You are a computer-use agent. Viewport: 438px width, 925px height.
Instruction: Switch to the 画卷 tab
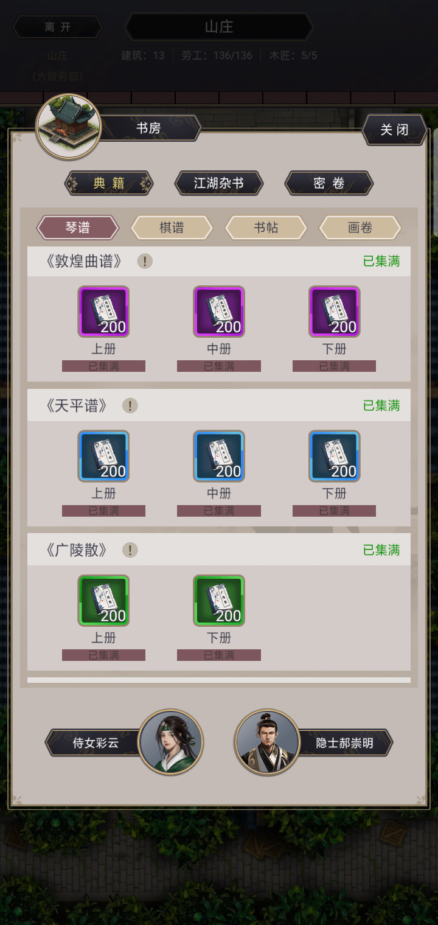[360, 228]
